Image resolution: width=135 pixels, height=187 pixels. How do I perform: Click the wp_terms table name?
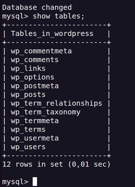(28, 130)
